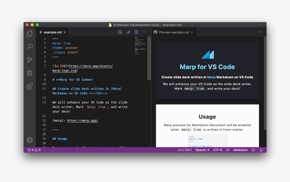Open the Source Control view
290x182 pixels.
[30, 60]
